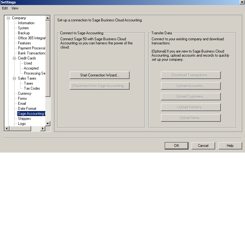The image size is (245, 229).
Task: Open the Edit menu
Action: [x=5, y=8]
